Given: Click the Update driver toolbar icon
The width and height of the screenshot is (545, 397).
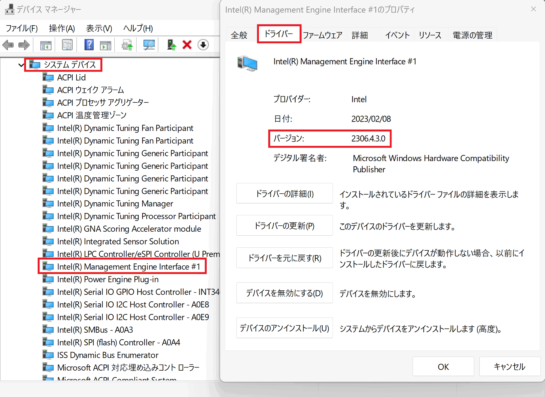Looking at the screenshot, I should (127, 45).
